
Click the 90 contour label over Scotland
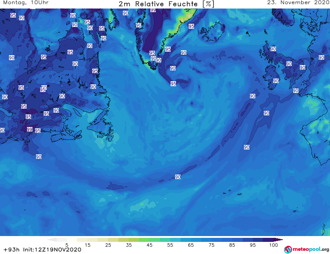273,49
